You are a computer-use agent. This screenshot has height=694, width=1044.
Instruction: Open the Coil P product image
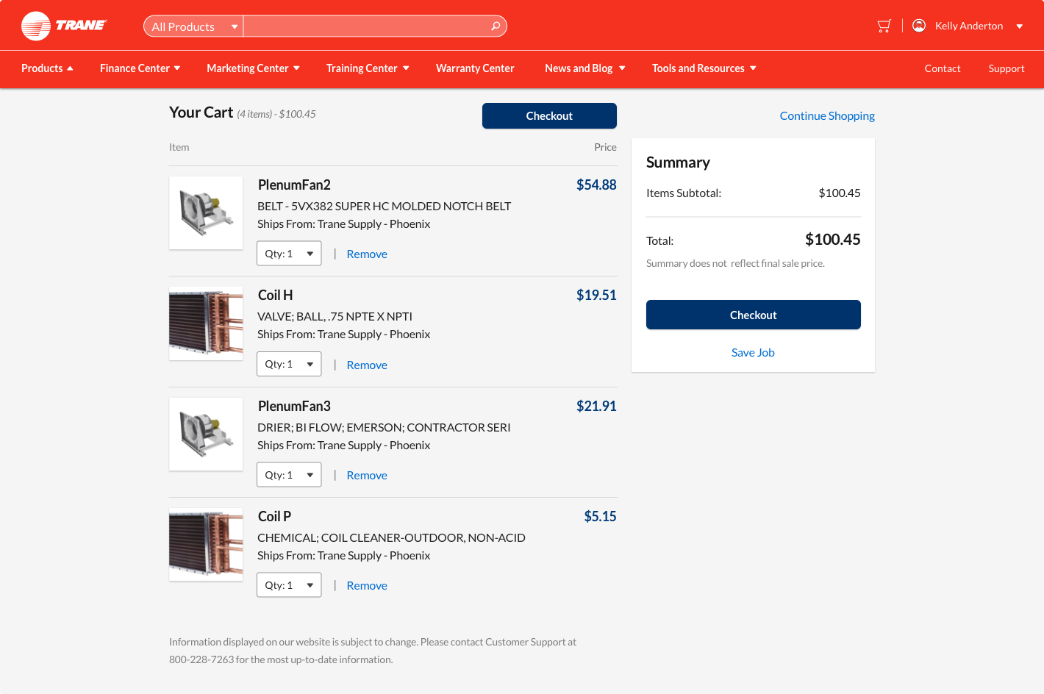[206, 545]
